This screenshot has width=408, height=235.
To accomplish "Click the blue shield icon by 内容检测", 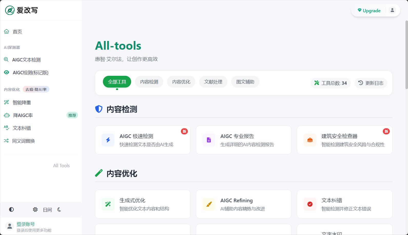I will (99, 109).
